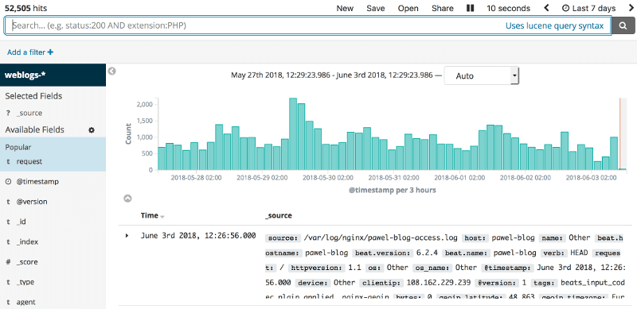Click the clock icon beside @timestamp field

[8, 182]
